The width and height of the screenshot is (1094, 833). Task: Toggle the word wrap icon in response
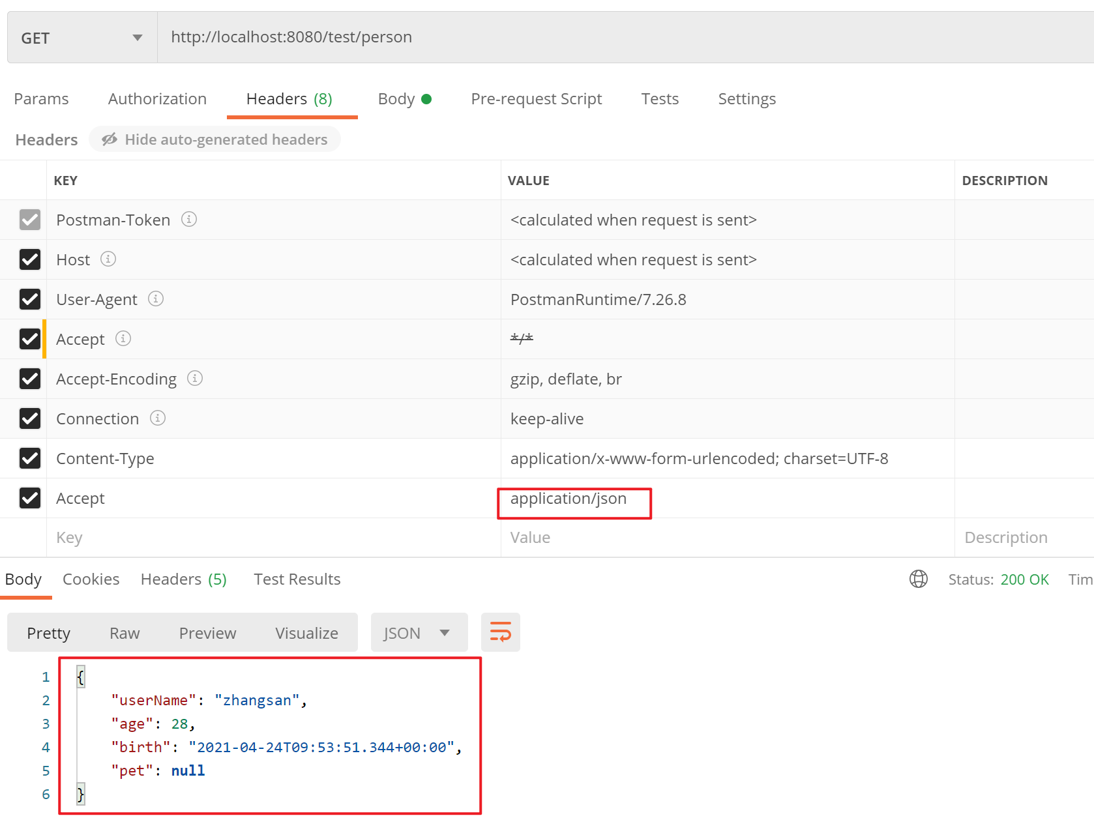(500, 632)
